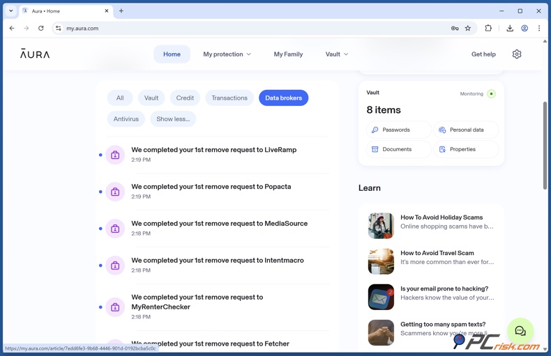551x356 pixels.
Task: Expand the Vault dropdown in navigation
Action: coord(337,54)
